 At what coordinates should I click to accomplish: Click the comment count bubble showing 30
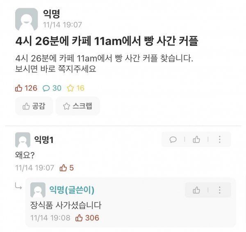[x=52, y=88]
